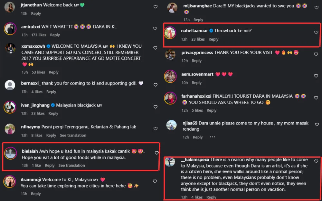Heart the njiaa69 rendang comment
This screenshot has width=322, height=201.
coord(317,125)
